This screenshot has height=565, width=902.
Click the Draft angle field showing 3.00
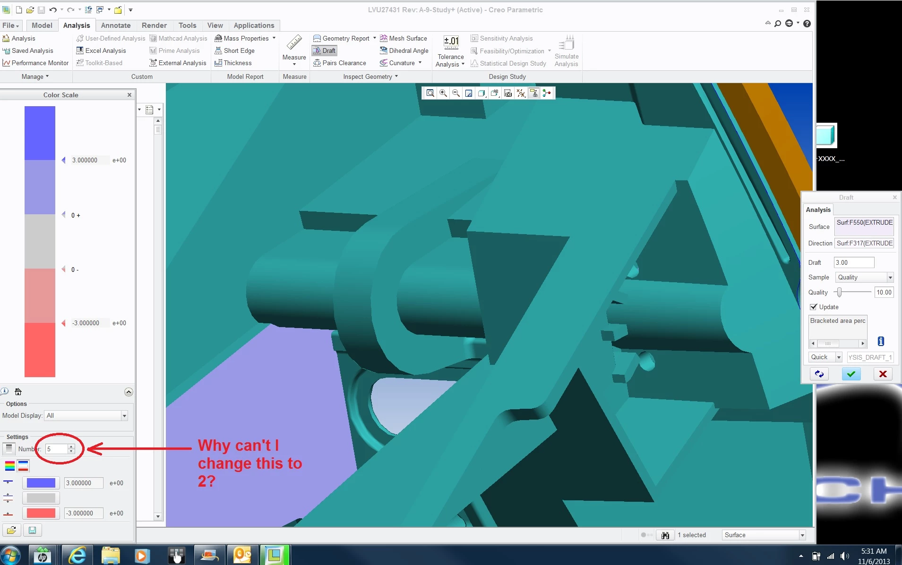pos(854,262)
